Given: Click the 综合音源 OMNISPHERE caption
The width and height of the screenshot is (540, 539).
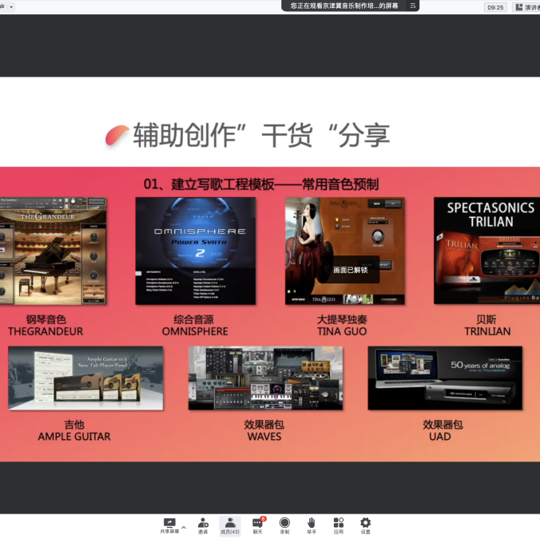Looking at the screenshot, I should coord(195,325).
